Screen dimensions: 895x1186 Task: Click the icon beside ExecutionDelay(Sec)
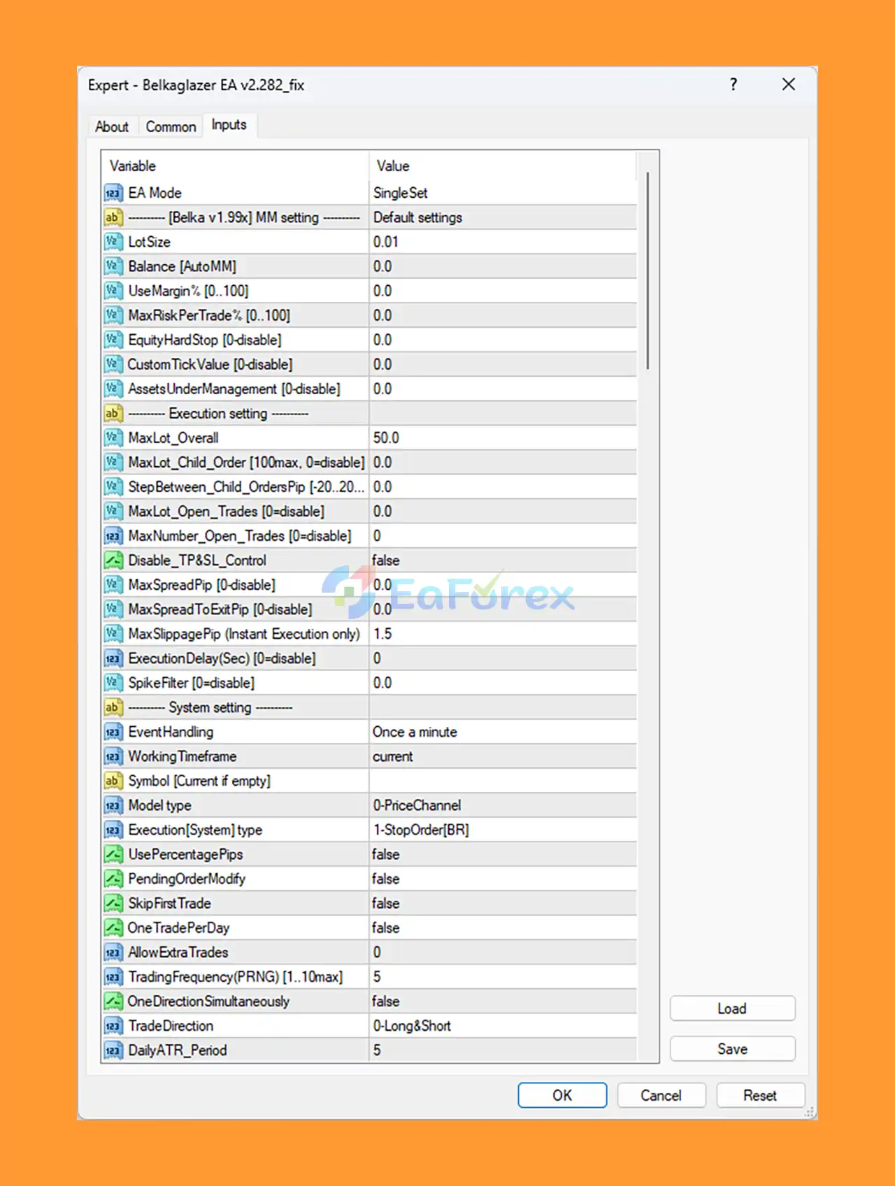point(113,658)
